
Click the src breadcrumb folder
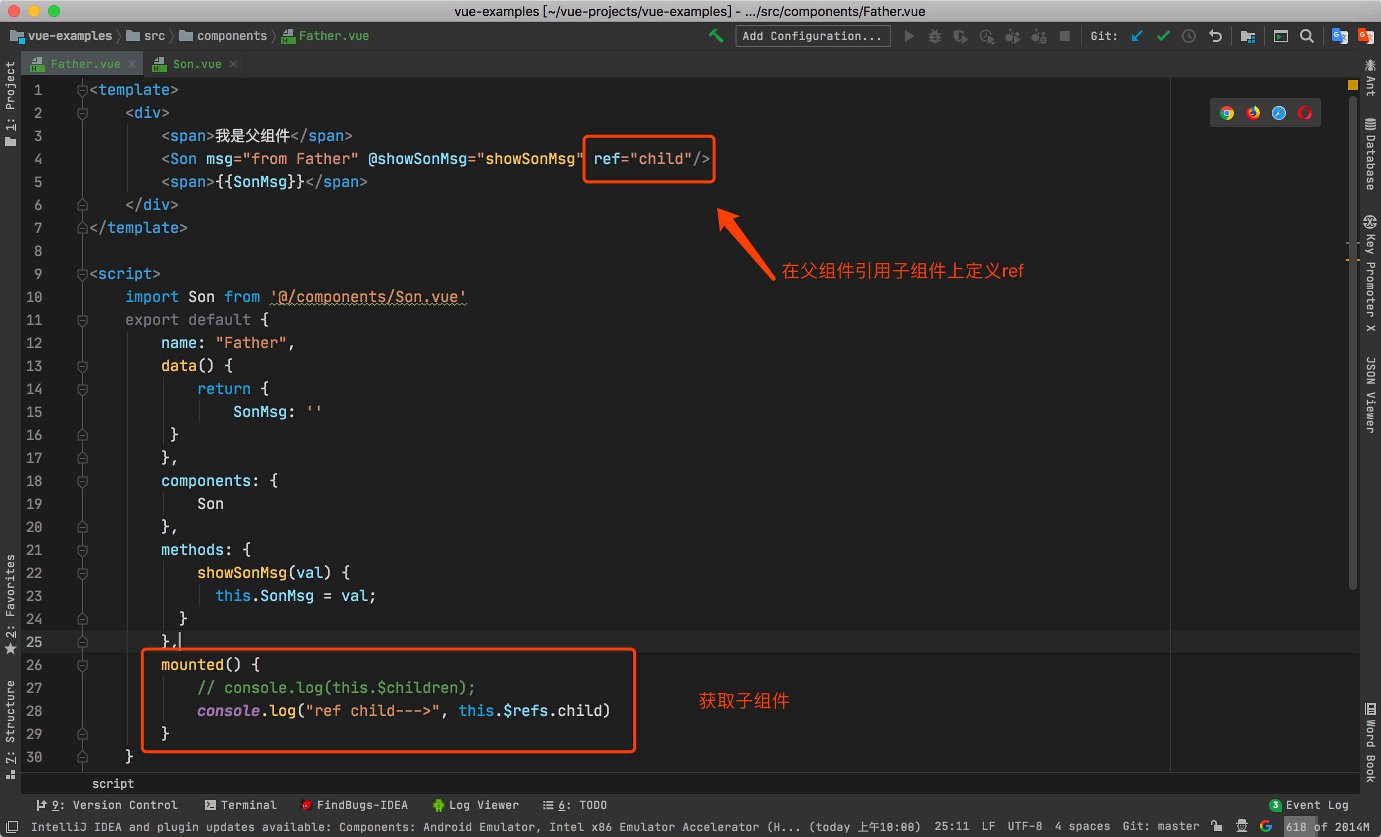(146, 36)
